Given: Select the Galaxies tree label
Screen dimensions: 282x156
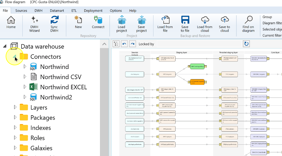Looking at the screenshot, I should coord(41,148).
